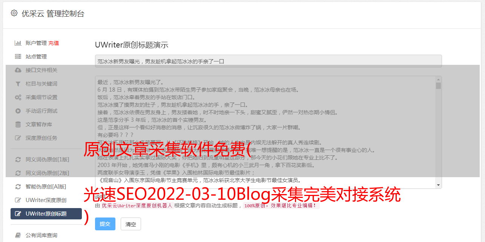
Task: Select the active UWriter原创标题 item
Action: (x=46, y=214)
